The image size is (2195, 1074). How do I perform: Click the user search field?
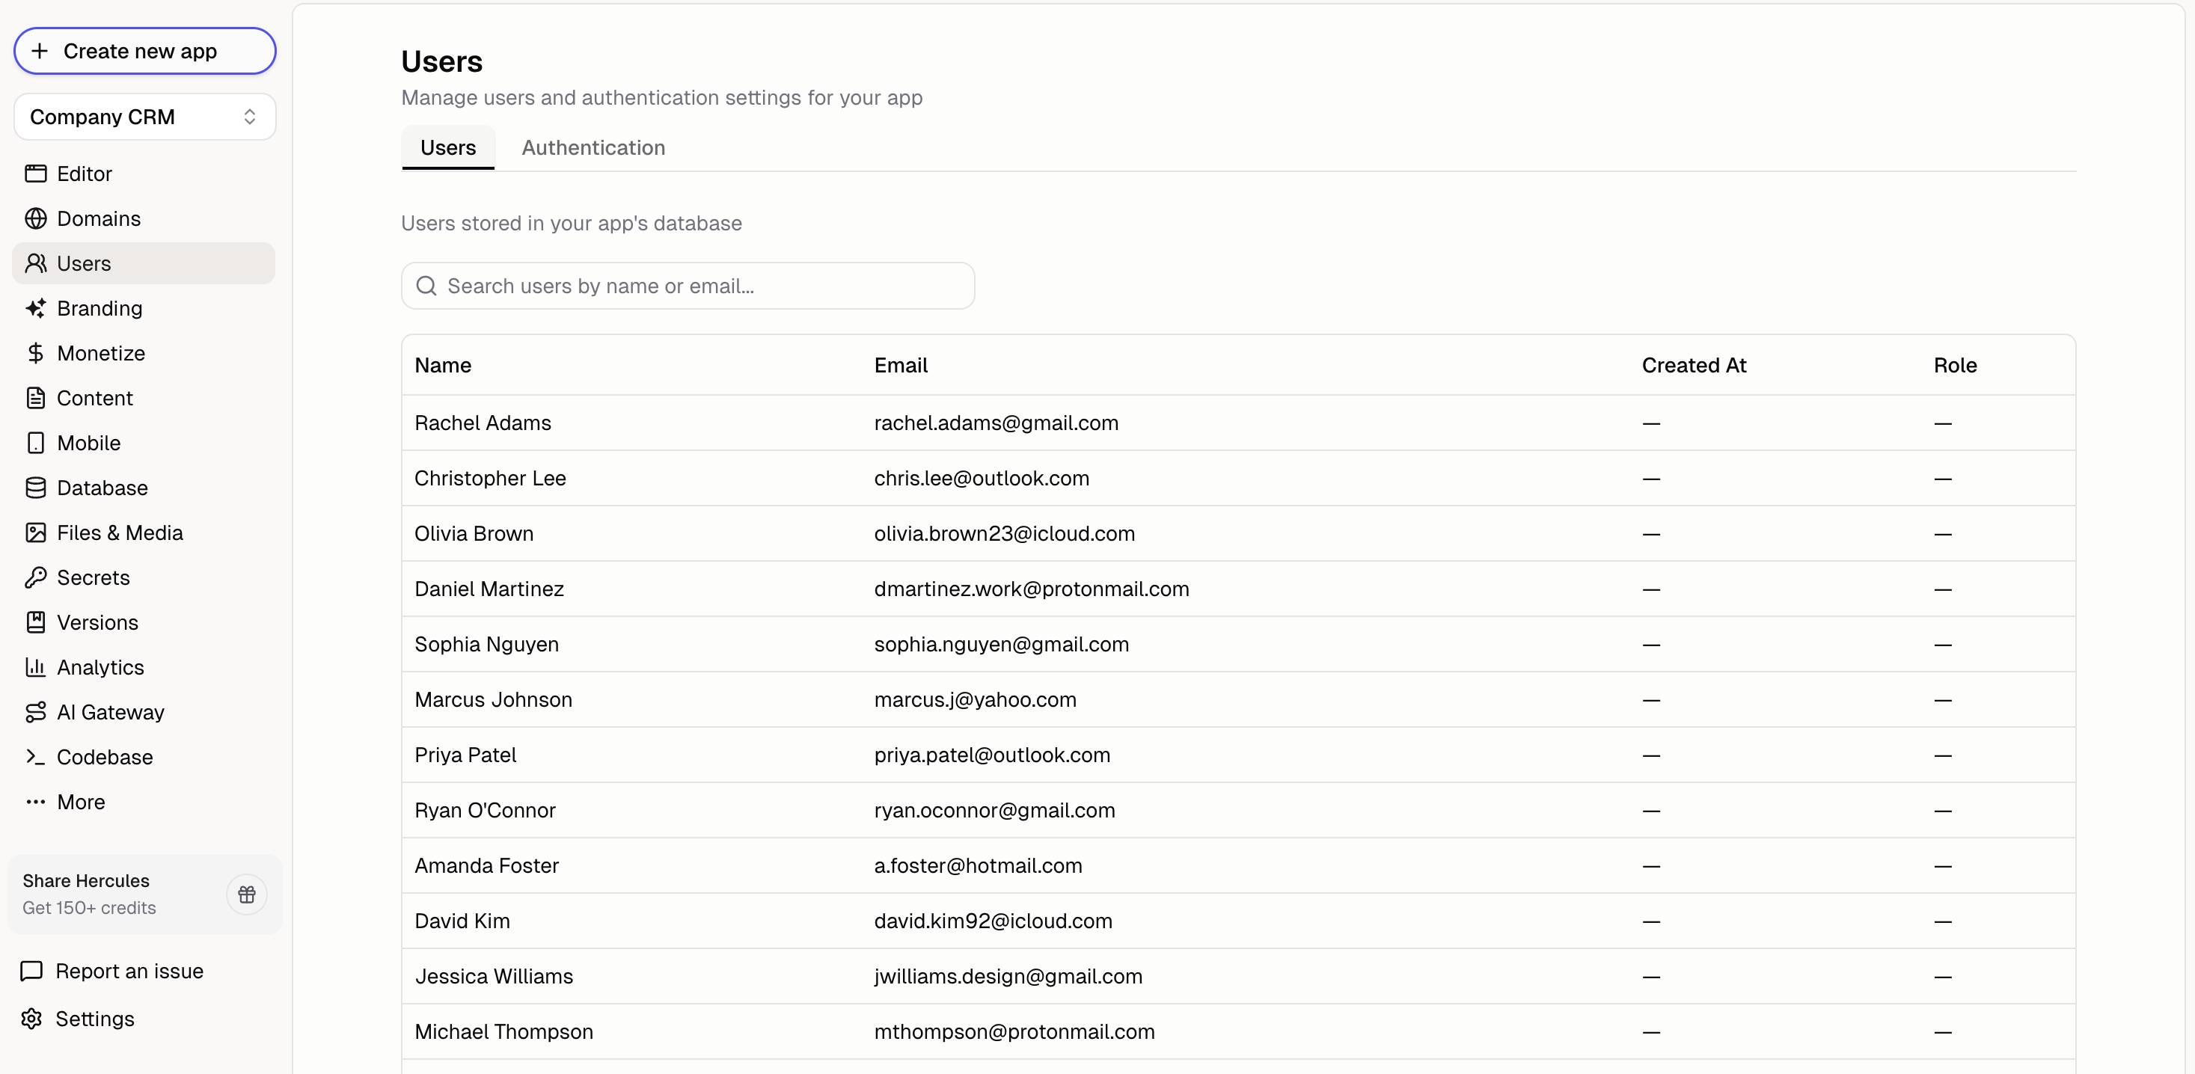click(x=687, y=286)
